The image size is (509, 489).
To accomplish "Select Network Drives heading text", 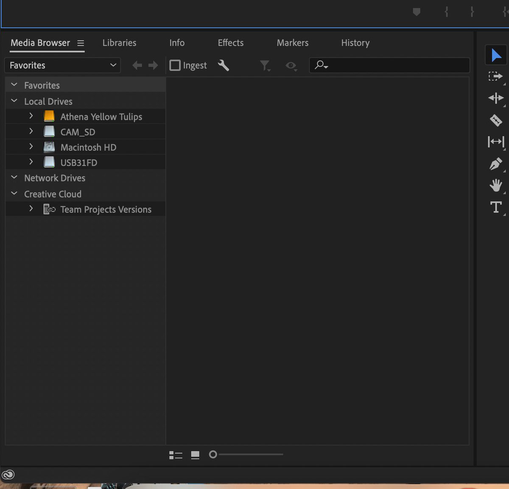I will tap(55, 178).
